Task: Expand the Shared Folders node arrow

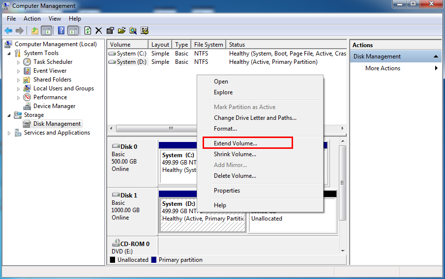Action: (x=19, y=80)
